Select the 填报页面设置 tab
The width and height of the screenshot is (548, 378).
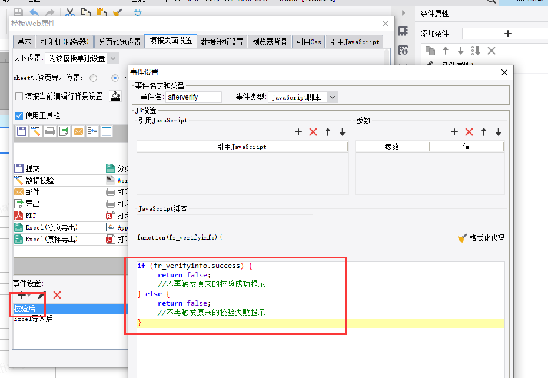[x=171, y=41]
